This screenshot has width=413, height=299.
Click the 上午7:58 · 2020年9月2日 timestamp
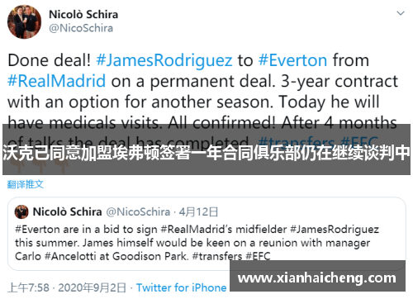pos(67,287)
